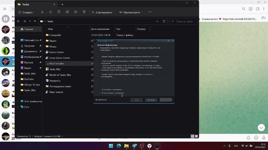This screenshot has height=150, width=268.
Task: Open the "Сортировать" sort dropdown
Action: pyautogui.click(x=103, y=12)
